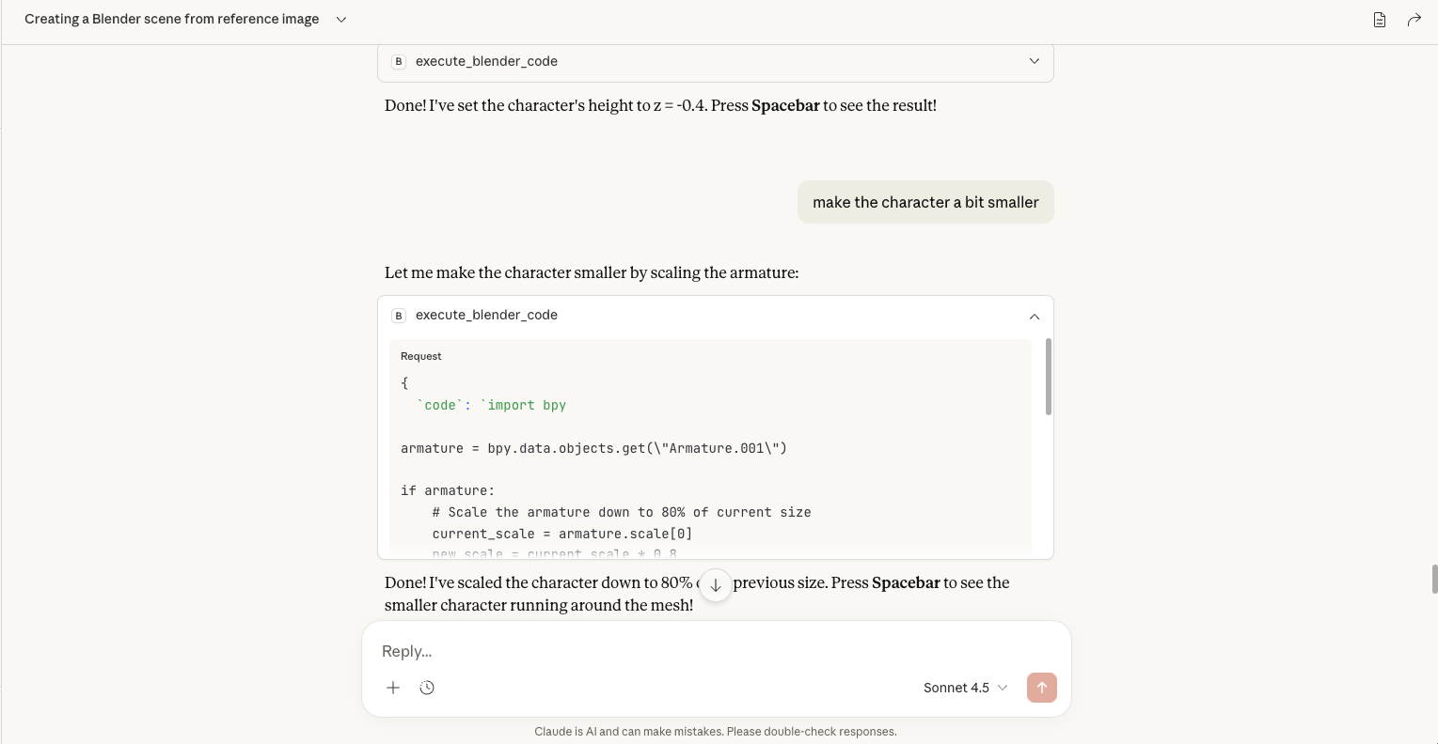Click the plus attachment icon
1438x744 pixels.
pos(393,688)
